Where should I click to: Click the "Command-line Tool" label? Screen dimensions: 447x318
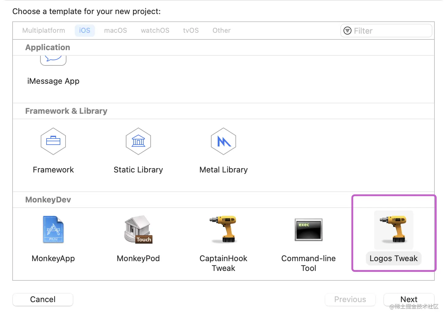pos(309,263)
